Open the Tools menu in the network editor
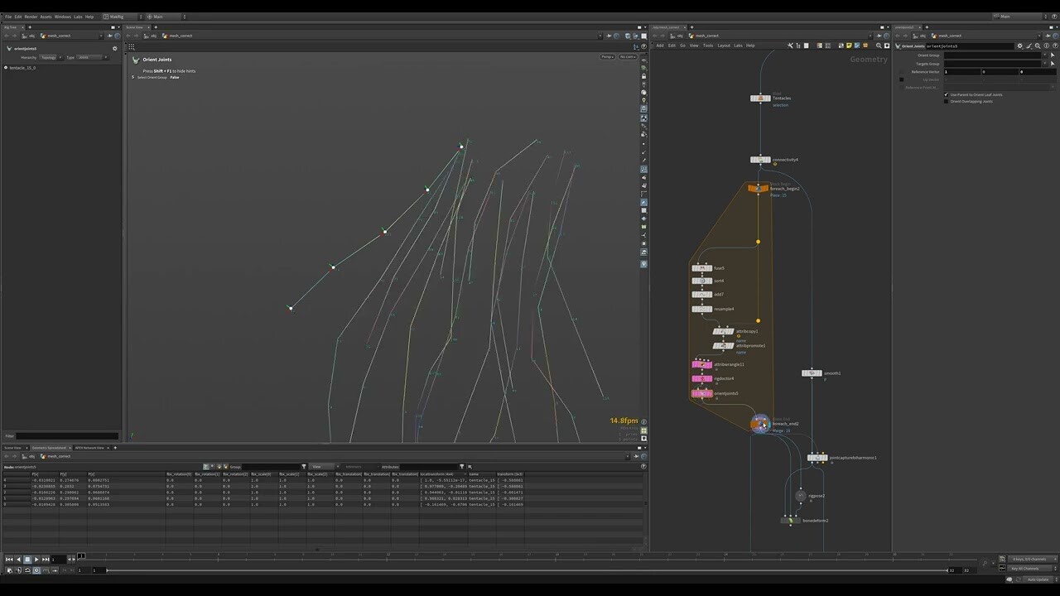 pyautogui.click(x=708, y=46)
